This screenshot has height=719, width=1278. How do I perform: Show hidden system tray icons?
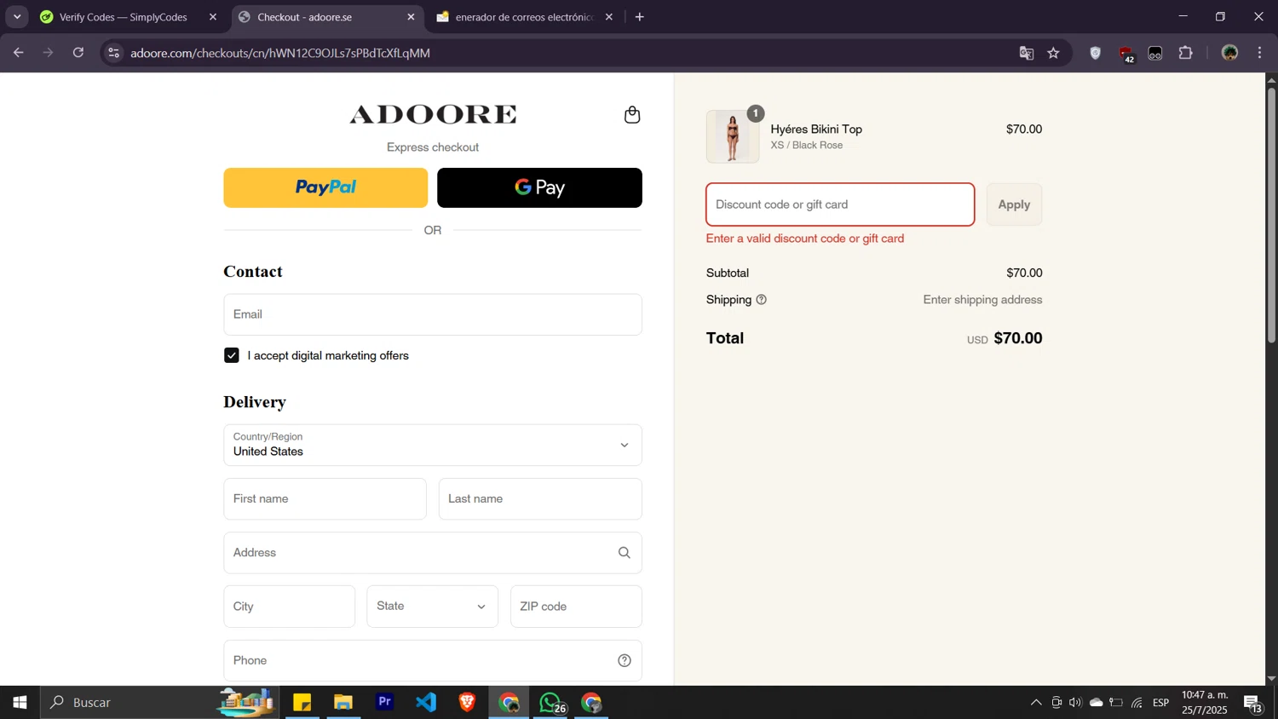[x=1036, y=703]
